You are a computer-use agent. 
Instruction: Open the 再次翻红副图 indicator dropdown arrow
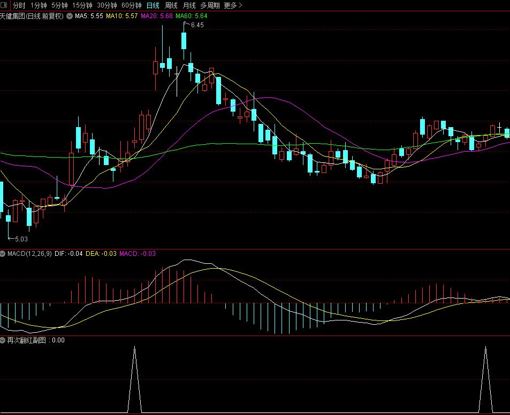tap(3, 340)
